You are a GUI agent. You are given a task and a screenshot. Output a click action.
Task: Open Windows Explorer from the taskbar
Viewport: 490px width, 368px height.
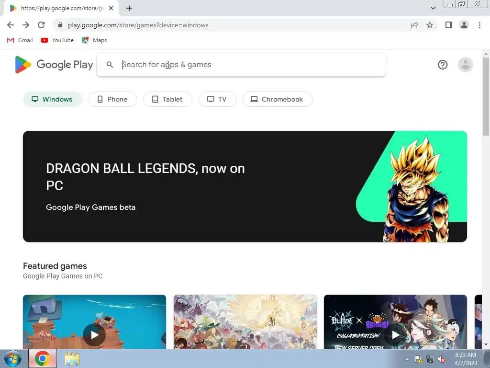coord(72,358)
